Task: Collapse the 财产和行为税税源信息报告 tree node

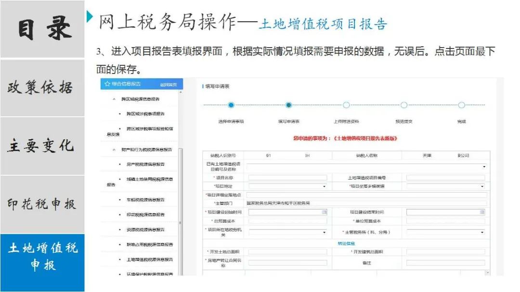Action: coord(114,150)
